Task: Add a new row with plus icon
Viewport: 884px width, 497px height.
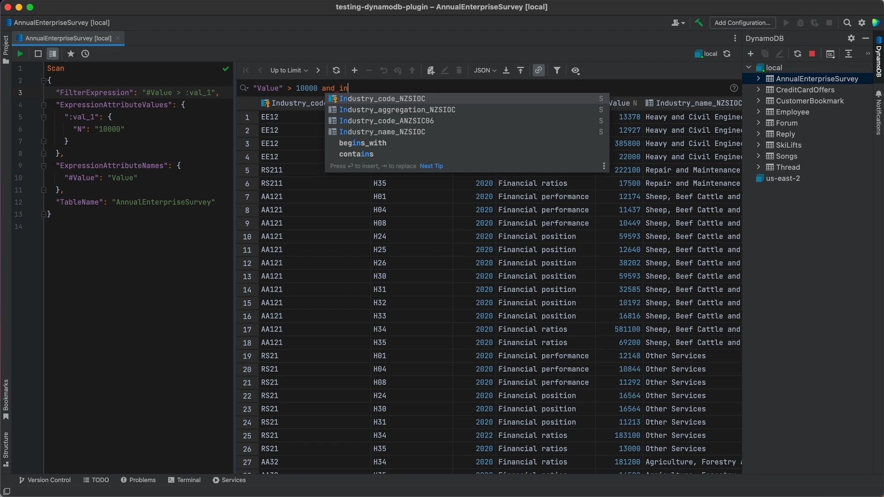Action: click(x=355, y=70)
